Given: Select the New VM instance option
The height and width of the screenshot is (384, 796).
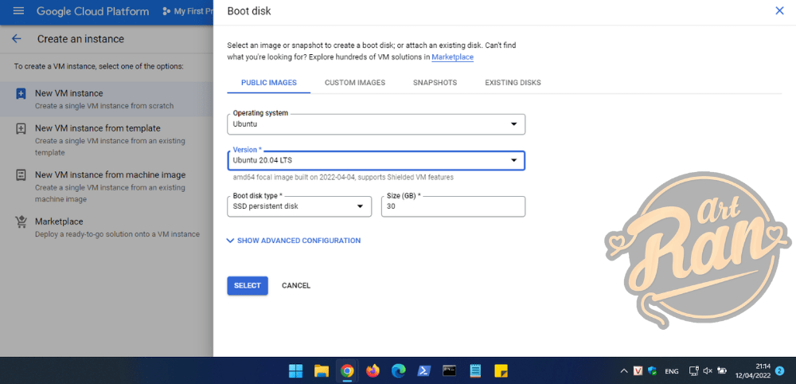Looking at the screenshot, I should click(107, 100).
